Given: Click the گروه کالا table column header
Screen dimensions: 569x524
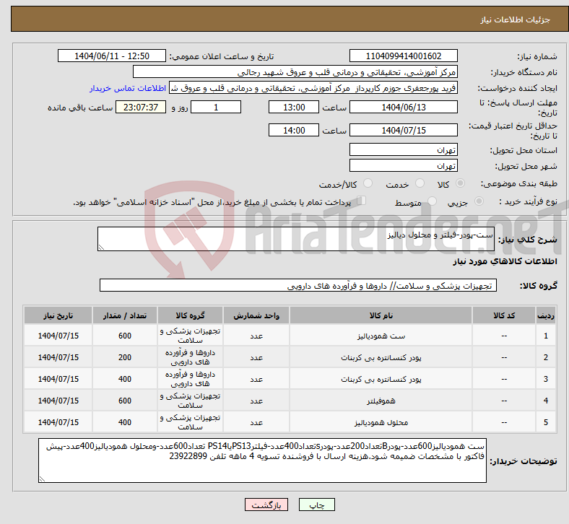Looking at the screenshot, I should [190, 315].
